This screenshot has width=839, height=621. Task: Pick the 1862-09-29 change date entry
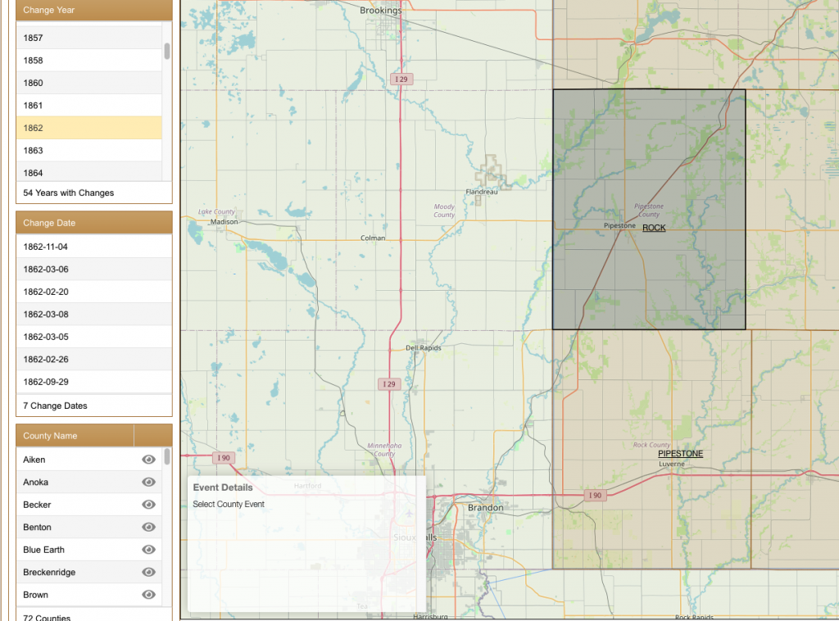tap(93, 382)
